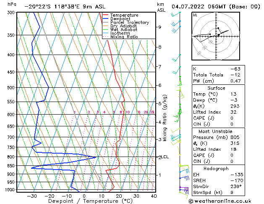This screenshot has width=264, height=204.
Task: Click "Isotherm" in the legend
Action: point(120,33)
